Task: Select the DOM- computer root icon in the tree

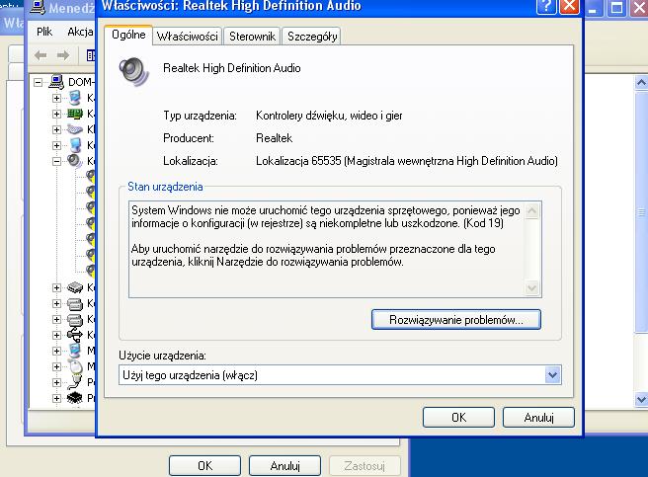Action: click(56, 82)
